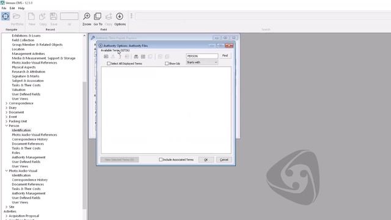Click the Go To icon
Viewport: 391px width, 220px height.
coord(98,16)
